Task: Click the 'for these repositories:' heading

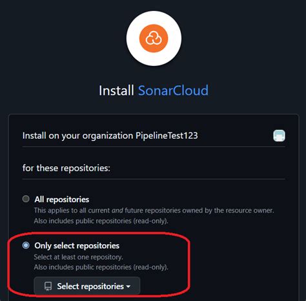Action: pos(66,168)
